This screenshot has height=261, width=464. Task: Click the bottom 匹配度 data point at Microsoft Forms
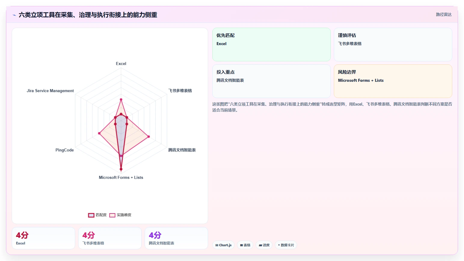click(121, 169)
